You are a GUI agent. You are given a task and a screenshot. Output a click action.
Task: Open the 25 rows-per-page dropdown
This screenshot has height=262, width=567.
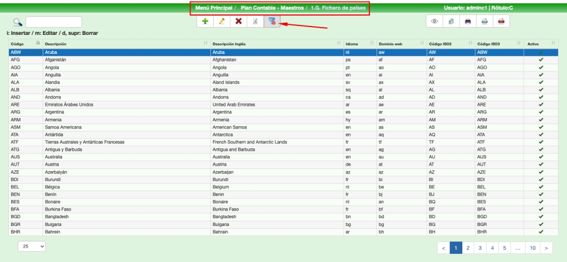pyautogui.click(x=32, y=246)
